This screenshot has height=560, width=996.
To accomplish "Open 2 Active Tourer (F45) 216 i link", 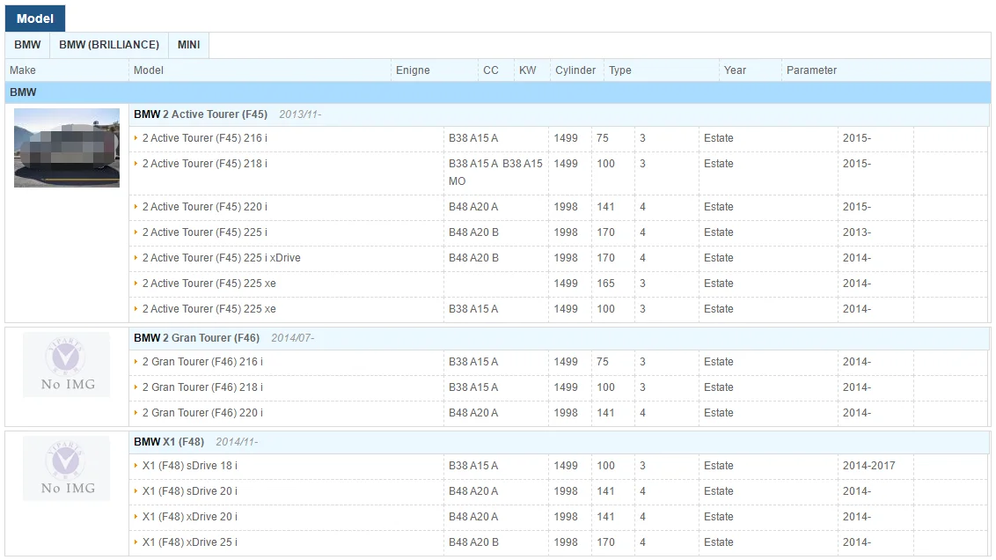I will [204, 138].
